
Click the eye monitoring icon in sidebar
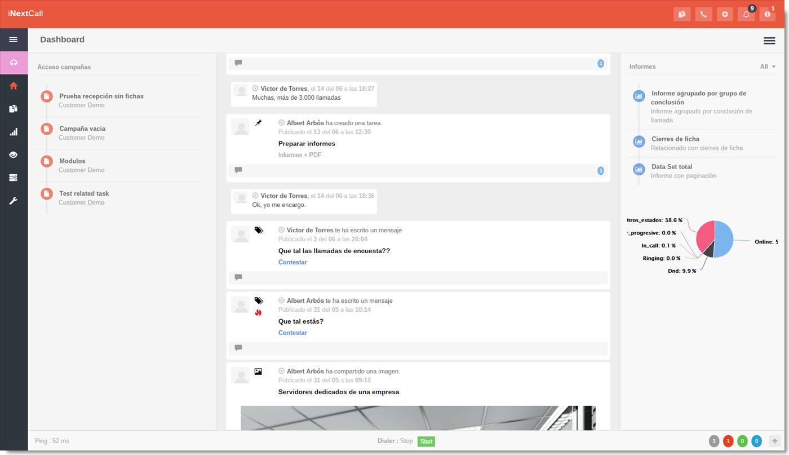(x=14, y=155)
